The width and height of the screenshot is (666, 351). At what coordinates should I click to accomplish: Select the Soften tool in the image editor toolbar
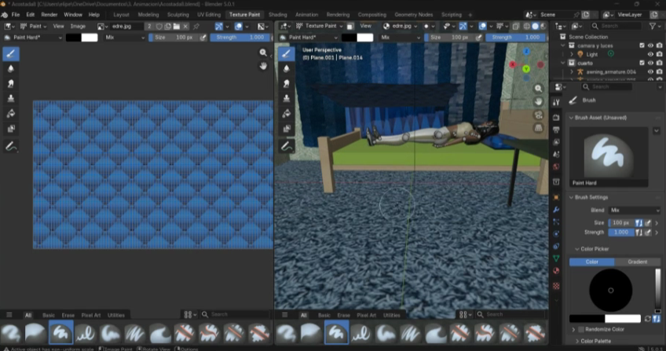[11, 69]
